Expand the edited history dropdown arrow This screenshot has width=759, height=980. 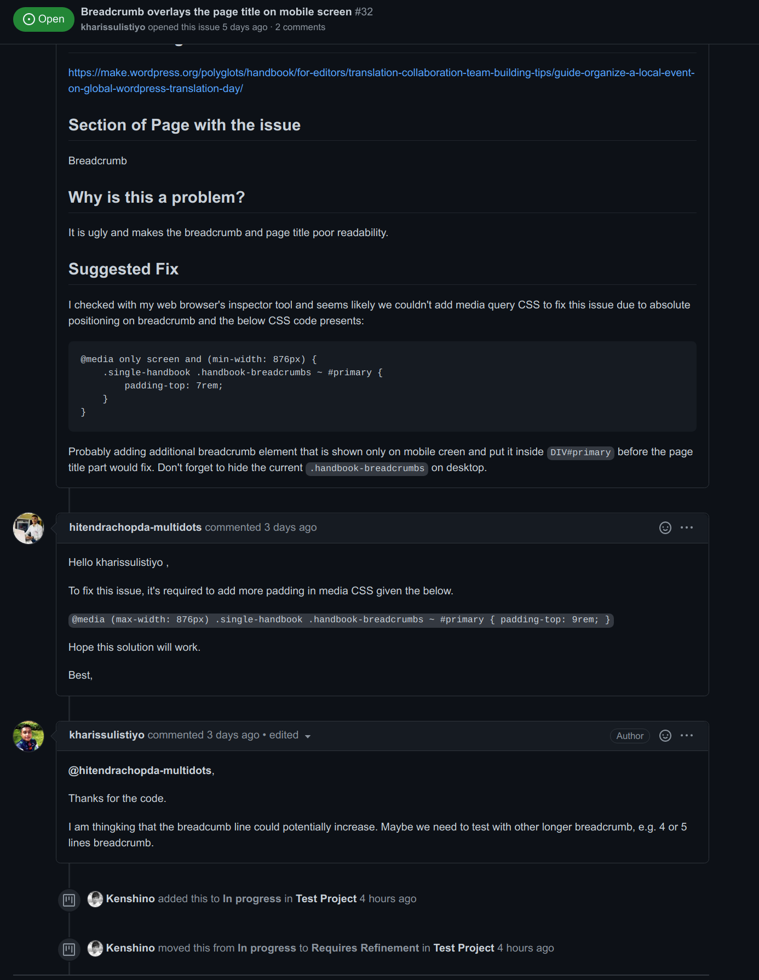[x=308, y=736]
